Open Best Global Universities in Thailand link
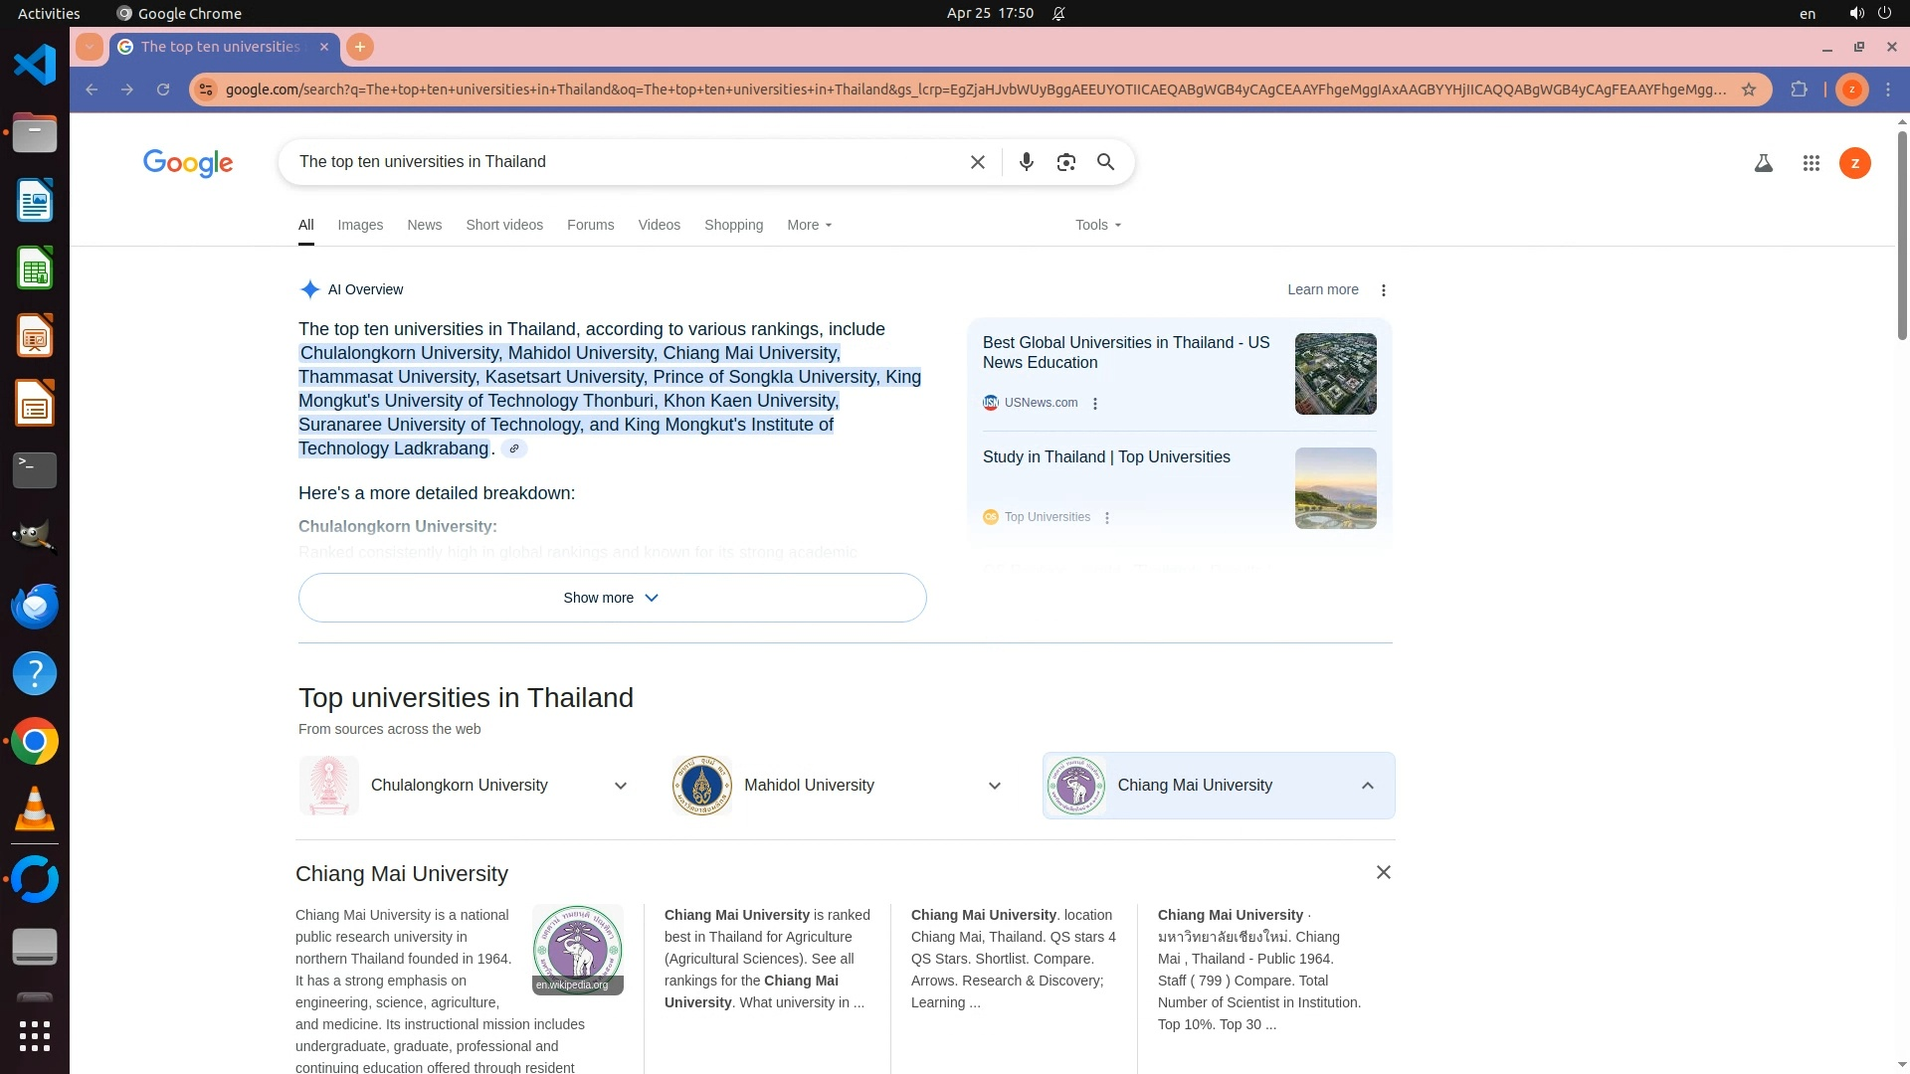The image size is (1910, 1074). coord(1125,352)
